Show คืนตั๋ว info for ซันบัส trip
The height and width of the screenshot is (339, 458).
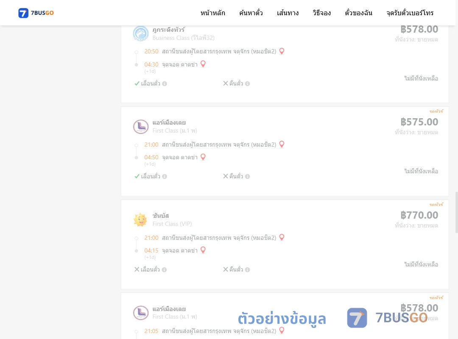point(247,270)
